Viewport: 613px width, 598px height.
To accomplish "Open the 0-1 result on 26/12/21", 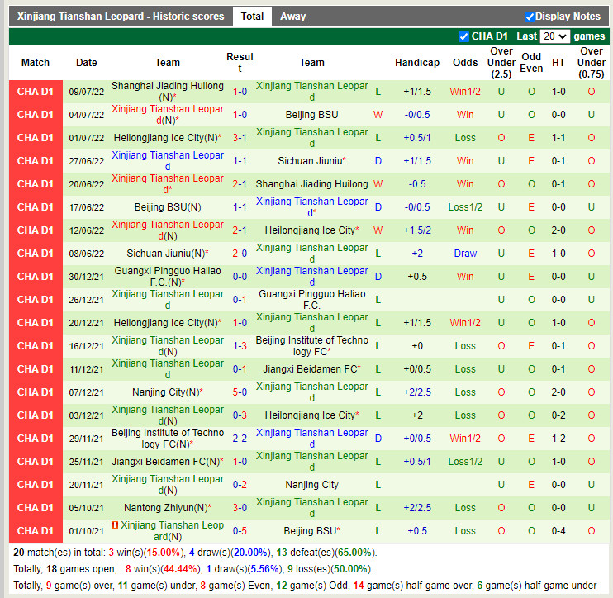I will (x=240, y=300).
